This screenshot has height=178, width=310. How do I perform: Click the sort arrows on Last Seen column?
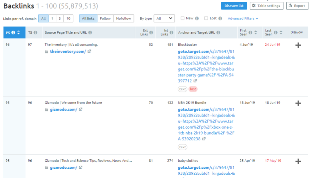[281, 32]
